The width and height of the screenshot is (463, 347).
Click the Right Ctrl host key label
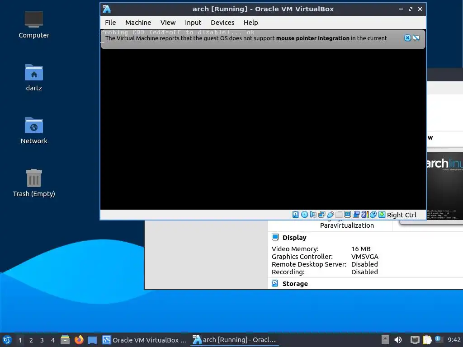pos(402,215)
